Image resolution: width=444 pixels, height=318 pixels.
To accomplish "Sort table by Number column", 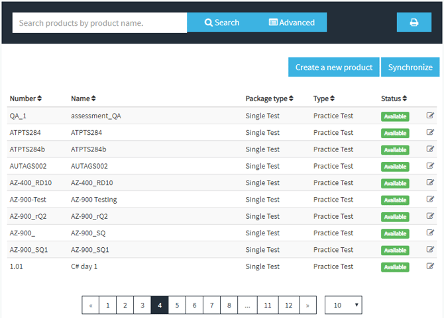I will [26, 99].
